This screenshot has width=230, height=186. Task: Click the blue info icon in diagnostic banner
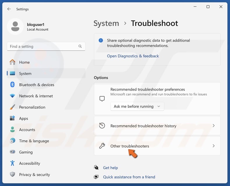click(x=101, y=40)
